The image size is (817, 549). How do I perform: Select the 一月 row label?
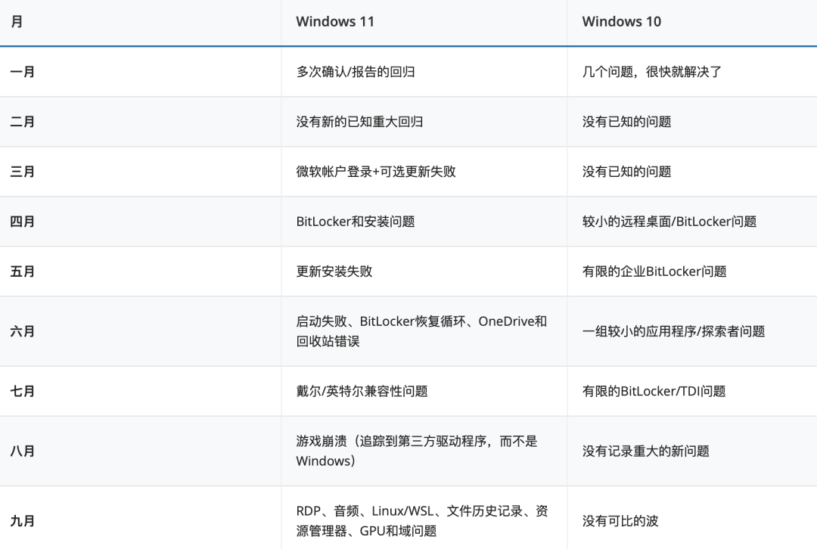click(23, 72)
